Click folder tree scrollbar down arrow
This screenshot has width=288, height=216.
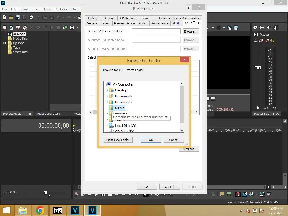(182, 130)
